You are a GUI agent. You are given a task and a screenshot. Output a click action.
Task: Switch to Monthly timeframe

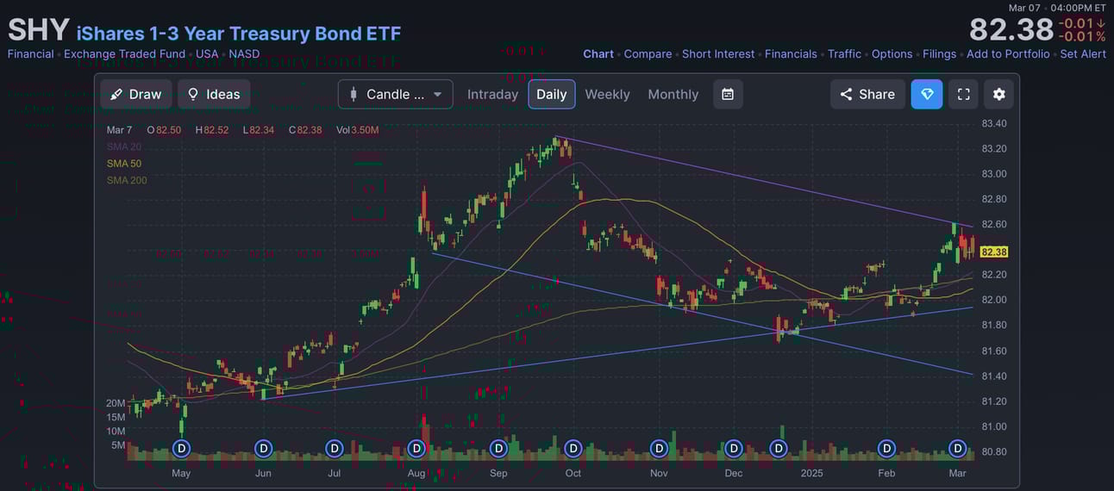pyautogui.click(x=673, y=94)
